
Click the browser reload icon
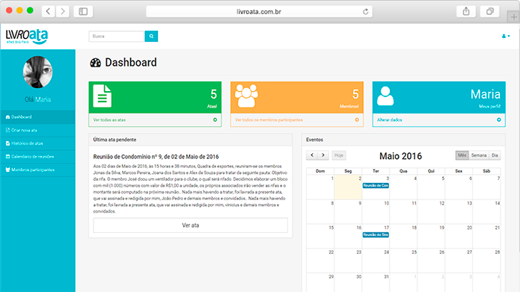[x=365, y=12]
